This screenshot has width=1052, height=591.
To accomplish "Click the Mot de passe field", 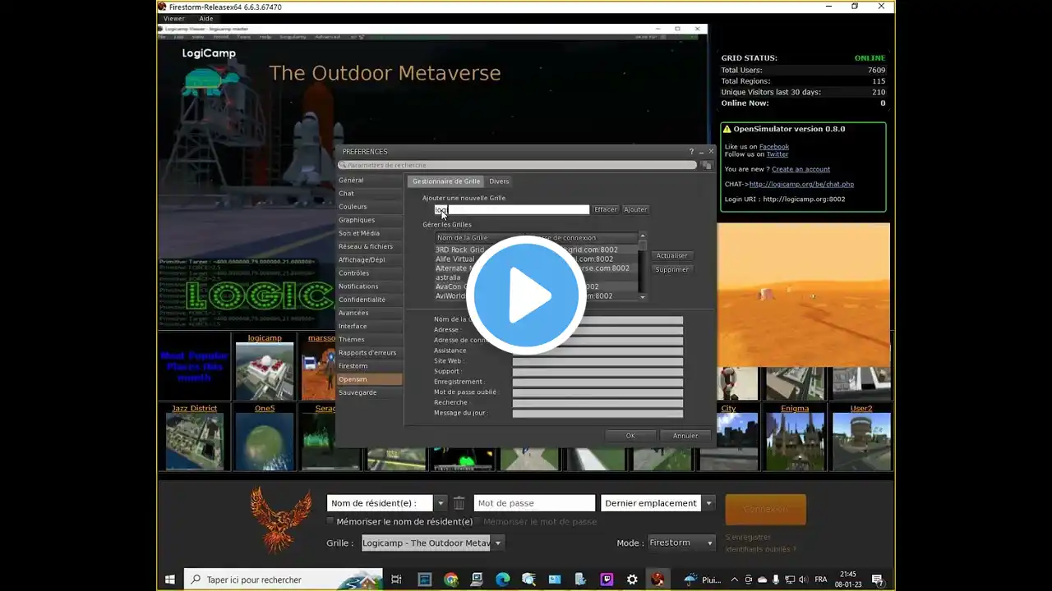I will pos(534,503).
